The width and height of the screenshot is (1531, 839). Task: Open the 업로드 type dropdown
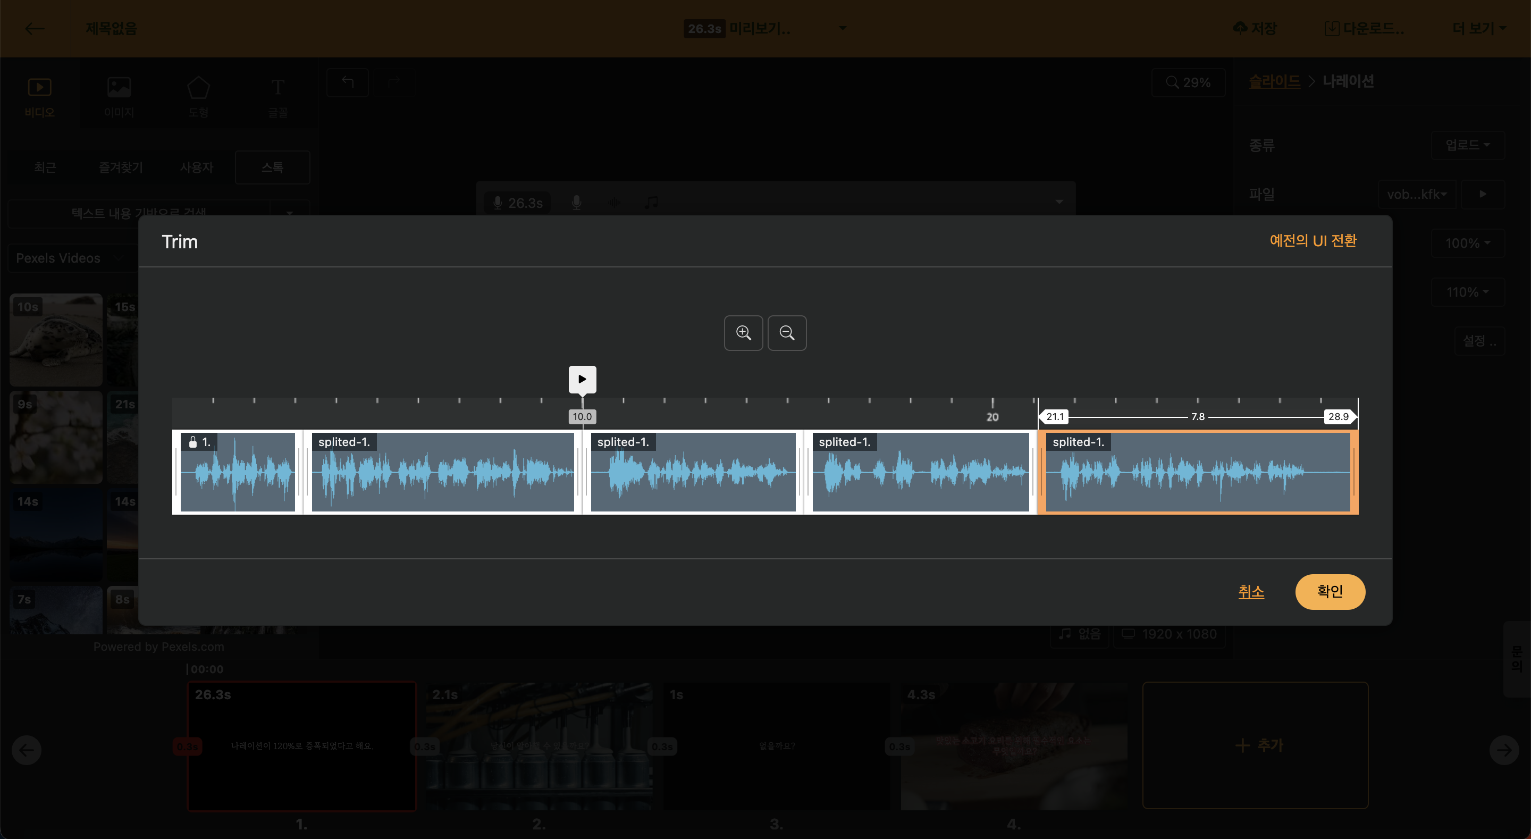1467,145
